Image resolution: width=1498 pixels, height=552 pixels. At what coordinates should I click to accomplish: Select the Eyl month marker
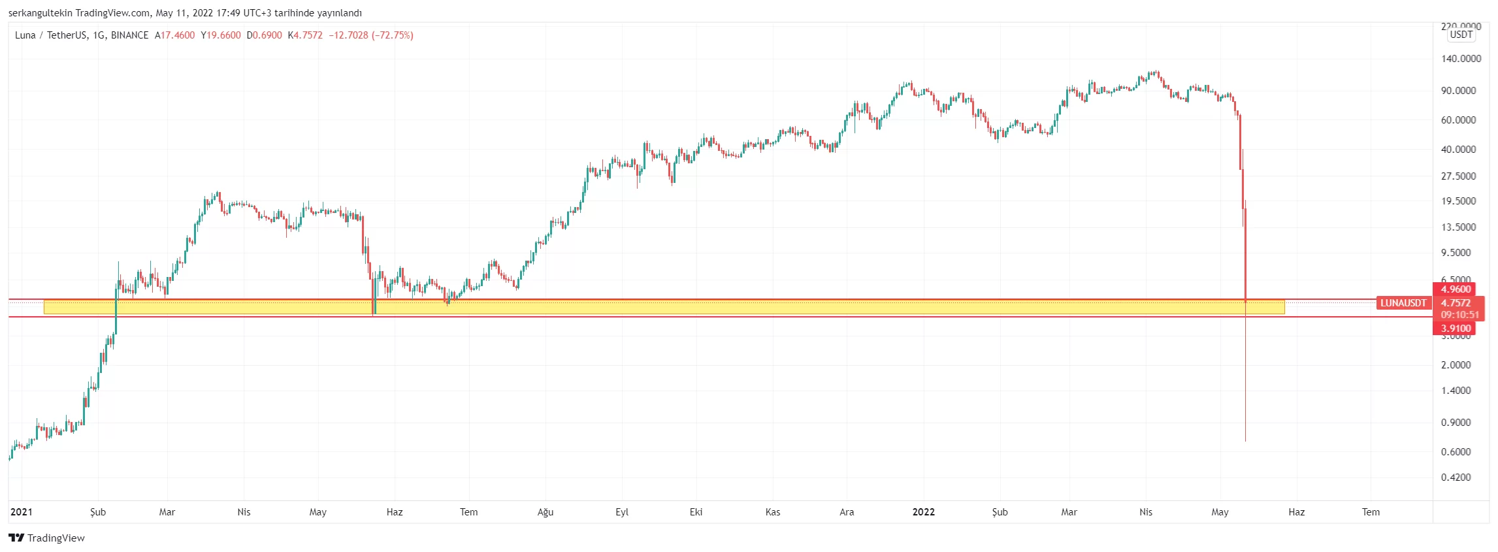[622, 512]
